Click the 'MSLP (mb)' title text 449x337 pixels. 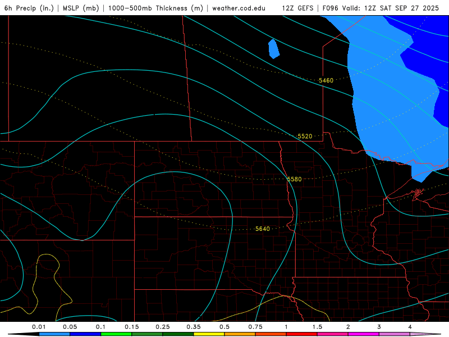point(81,8)
